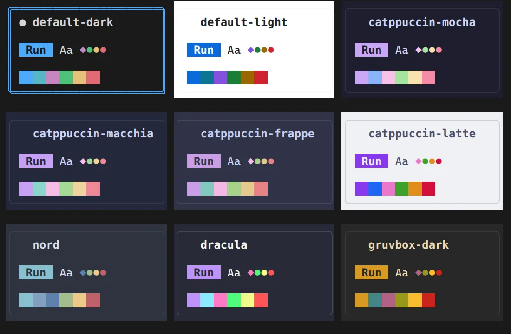Pick the red swatch in gruvbox-dark palette
The image size is (511, 334).
click(x=429, y=300)
